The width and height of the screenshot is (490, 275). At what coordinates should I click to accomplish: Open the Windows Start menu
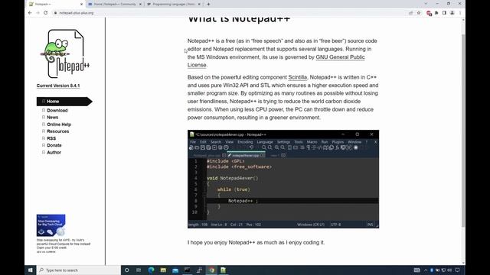(31, 270)
